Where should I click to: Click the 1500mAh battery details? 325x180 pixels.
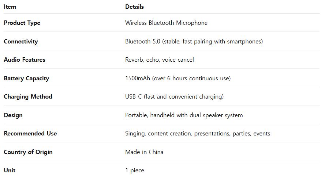tap(178, 78)
